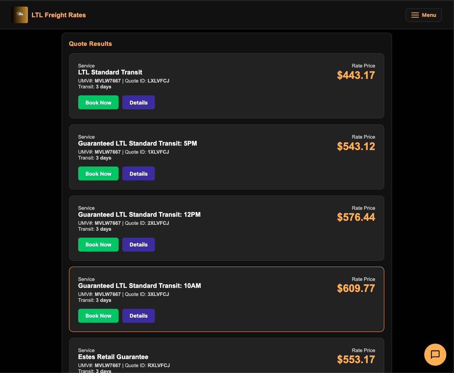
Task: Open Details for Guaranteed 10AM transit
Action: pyautogui.click(x=138, y=316)
